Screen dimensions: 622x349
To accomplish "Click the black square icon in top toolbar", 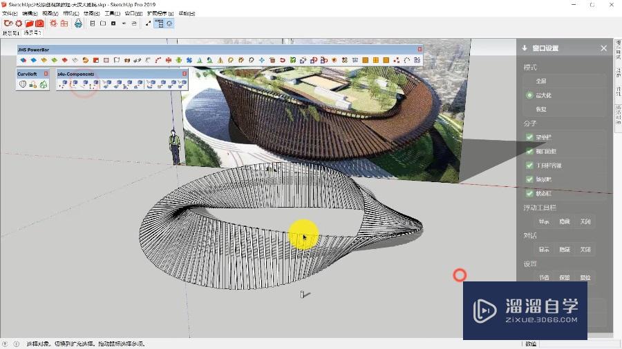I will pos(113,23).
